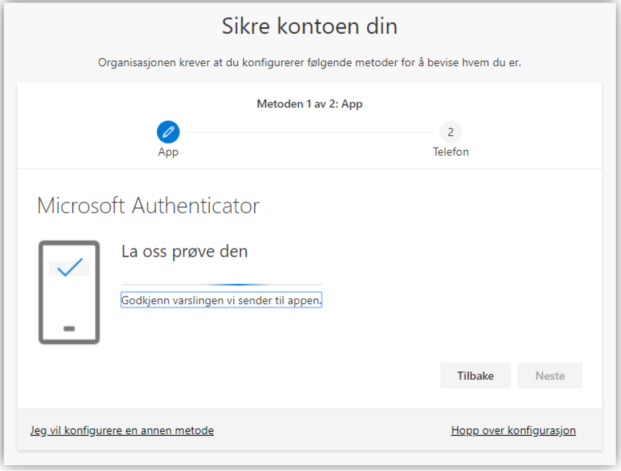Click 'Metoden 1 av 2: App' label
Image resolution: width=621 pixels, height=471 pixels.
[x=310, y=104]
